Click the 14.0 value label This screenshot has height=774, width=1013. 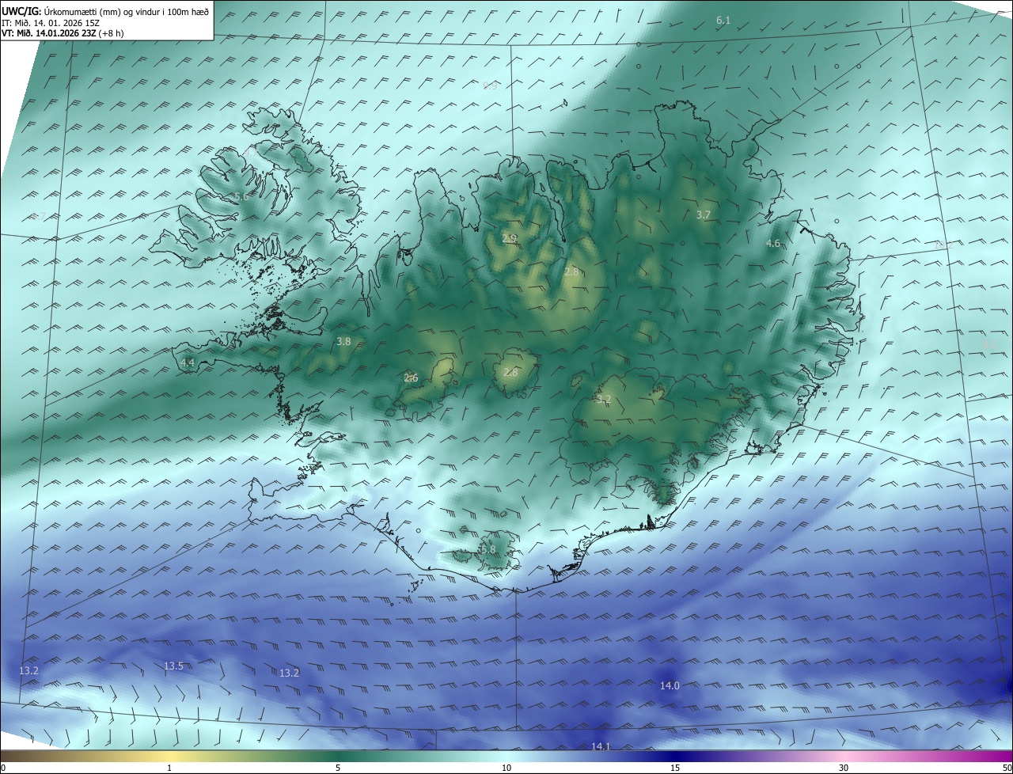[670, 685]
